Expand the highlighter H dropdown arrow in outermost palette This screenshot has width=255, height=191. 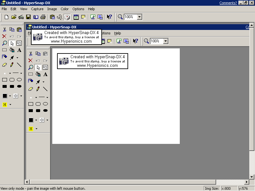pos(10,104)
